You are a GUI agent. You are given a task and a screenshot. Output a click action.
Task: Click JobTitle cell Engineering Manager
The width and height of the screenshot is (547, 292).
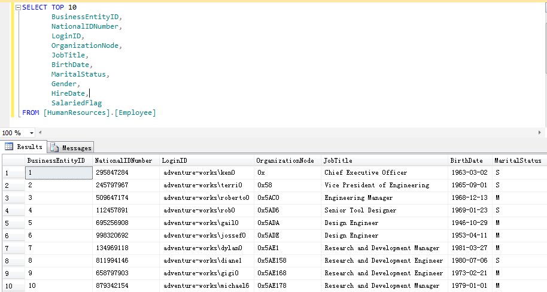384,198
